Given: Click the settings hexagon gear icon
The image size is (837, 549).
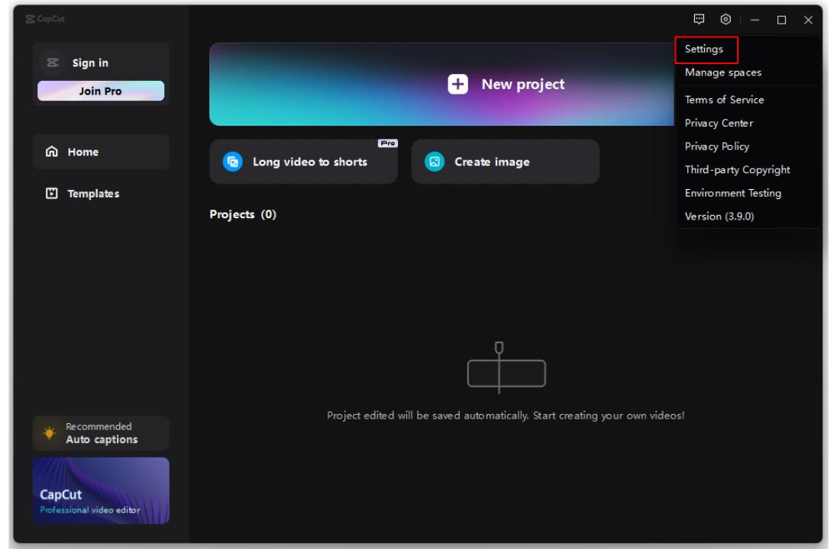Looking at the screenshot, I should pos(726,19).
